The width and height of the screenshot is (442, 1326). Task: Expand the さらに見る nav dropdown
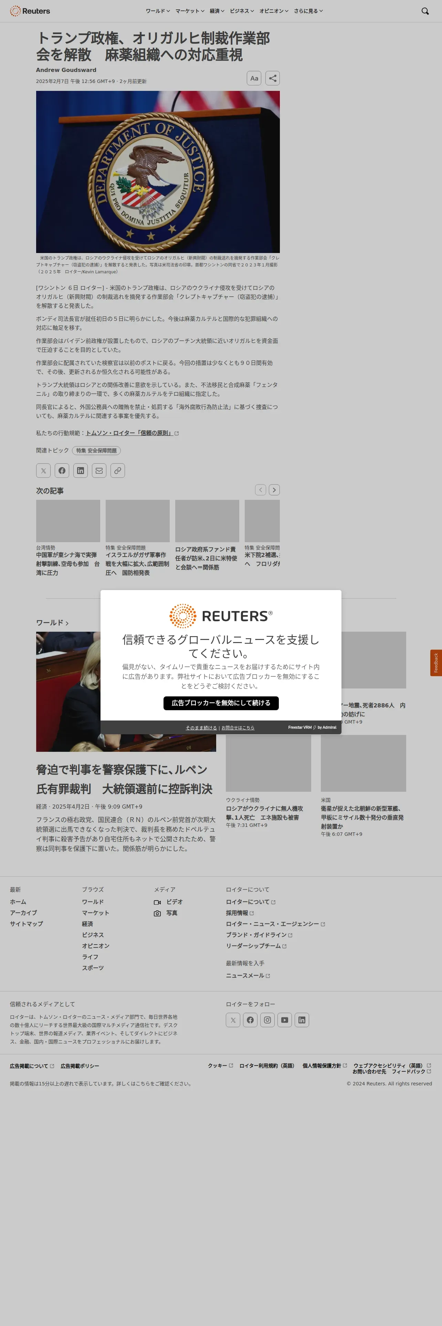coord(308,11)
